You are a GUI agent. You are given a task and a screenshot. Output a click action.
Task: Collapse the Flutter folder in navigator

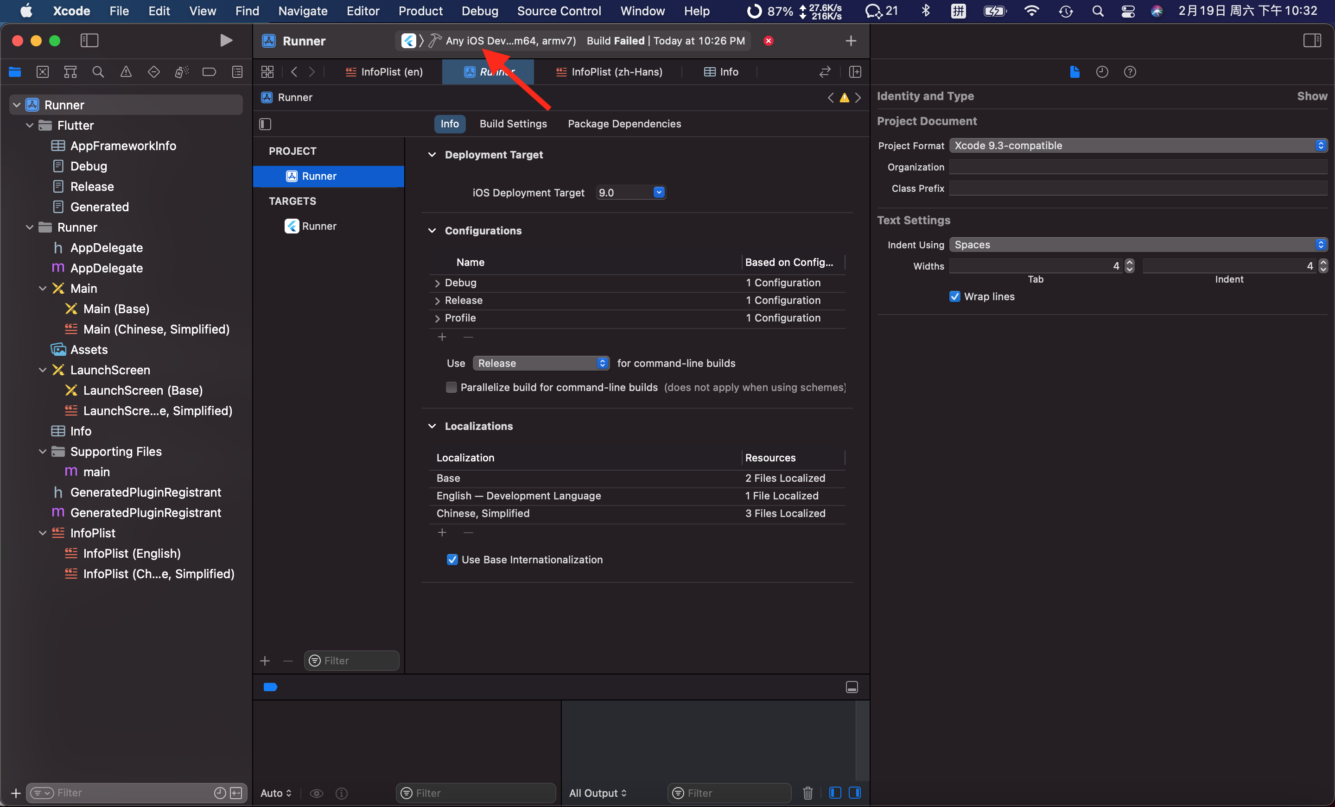30,126
